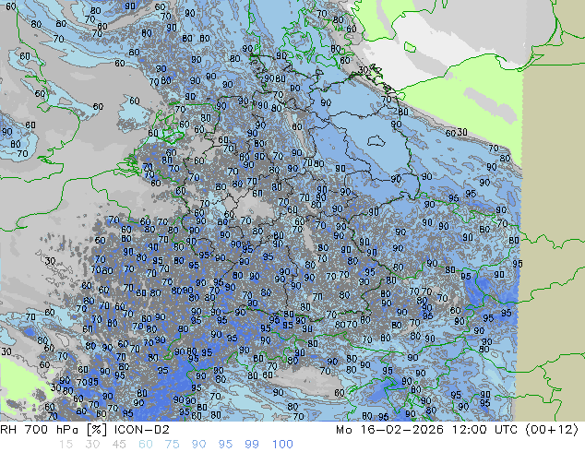Select the 45 value in the color legend
The width and height of the screenshot is (585, 452).
click(119, 445)
